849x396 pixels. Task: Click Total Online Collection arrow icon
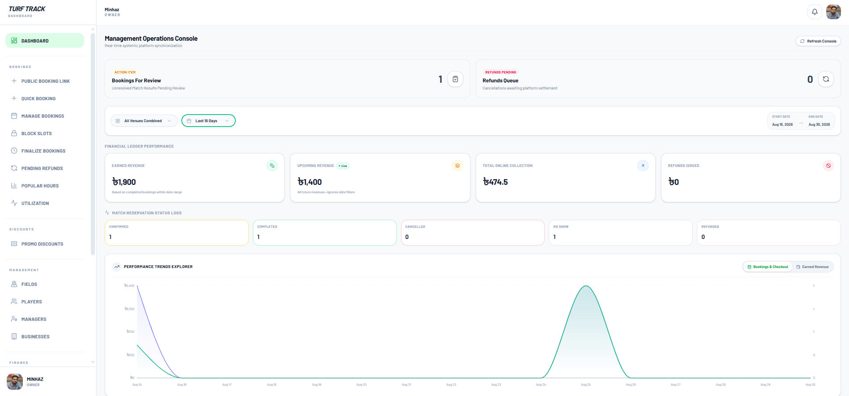click(x=643, y=166)
